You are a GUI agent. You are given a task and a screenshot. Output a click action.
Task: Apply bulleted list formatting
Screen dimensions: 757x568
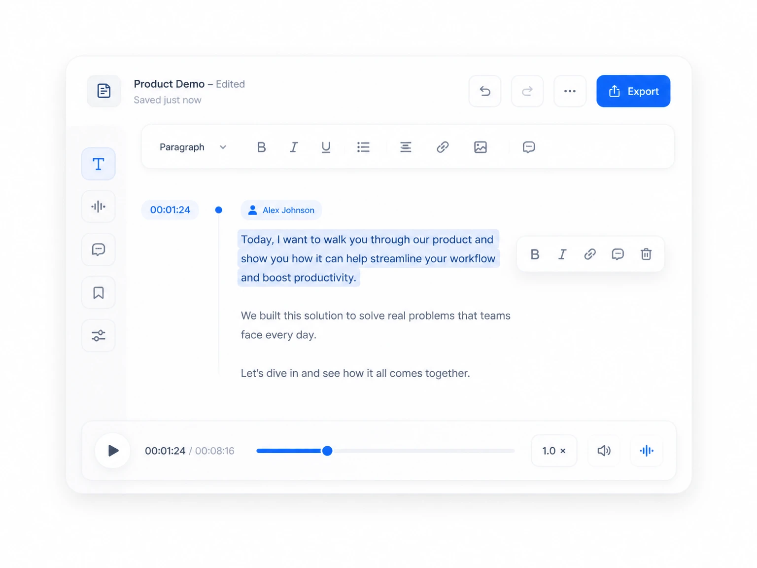point(363,147)
